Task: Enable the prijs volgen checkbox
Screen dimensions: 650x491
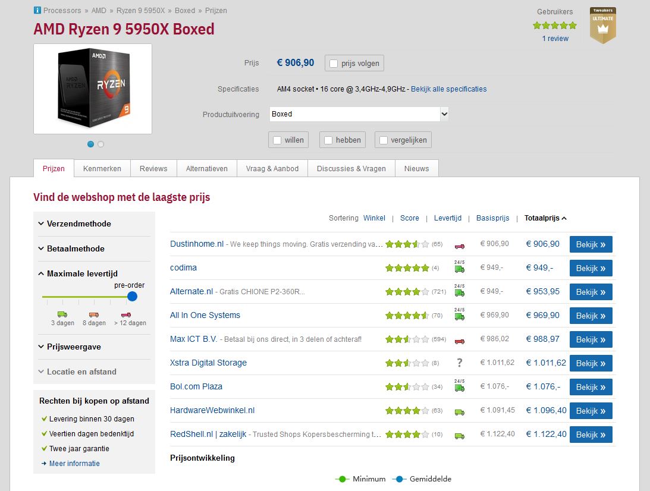Action: coord(333,64)
